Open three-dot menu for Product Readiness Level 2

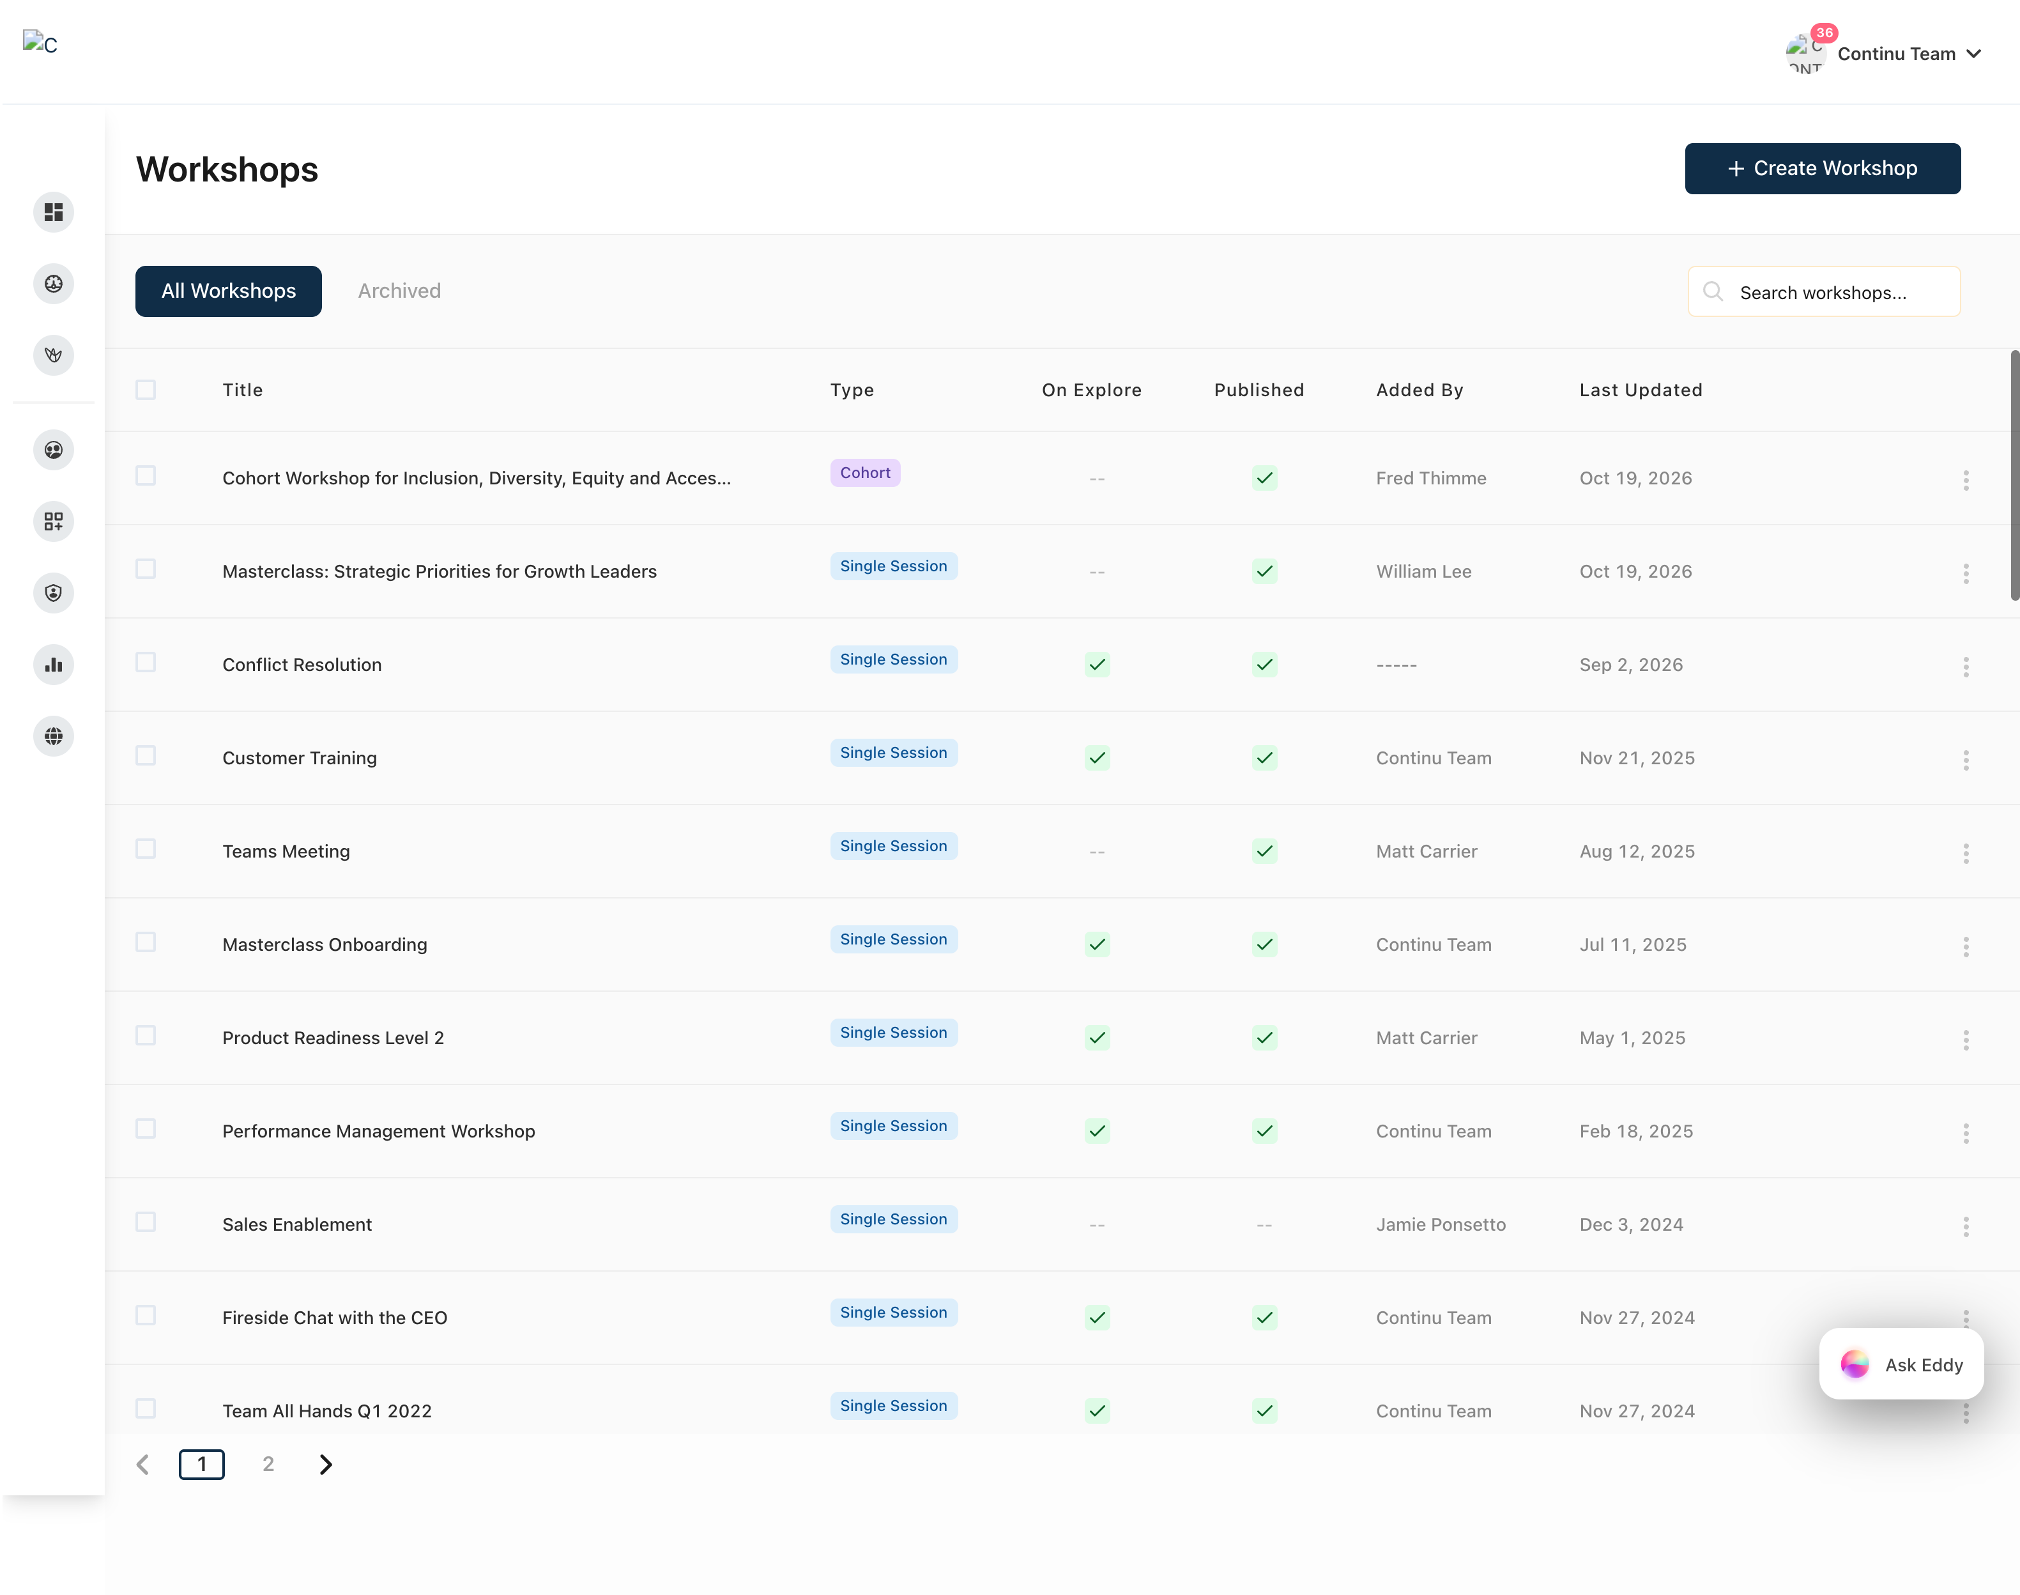click(1966, 1040)
